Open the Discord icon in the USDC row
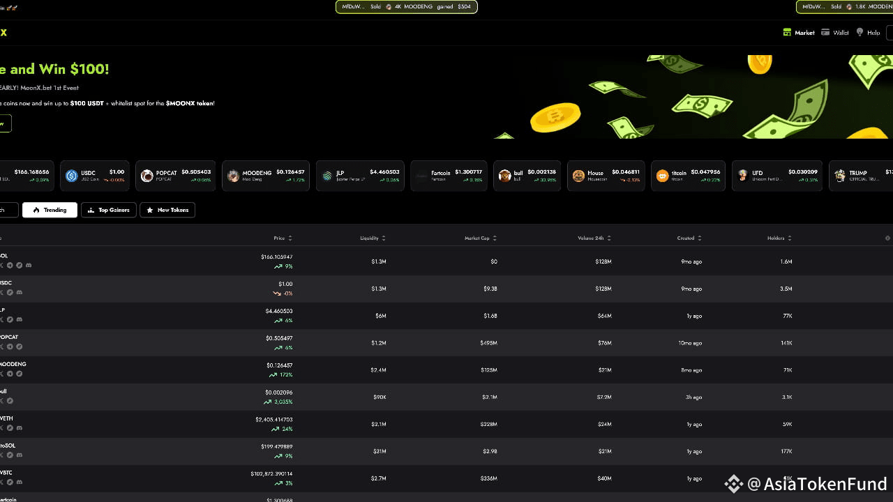This screenshot has height=502, width=893. click(x=20, y=292)
